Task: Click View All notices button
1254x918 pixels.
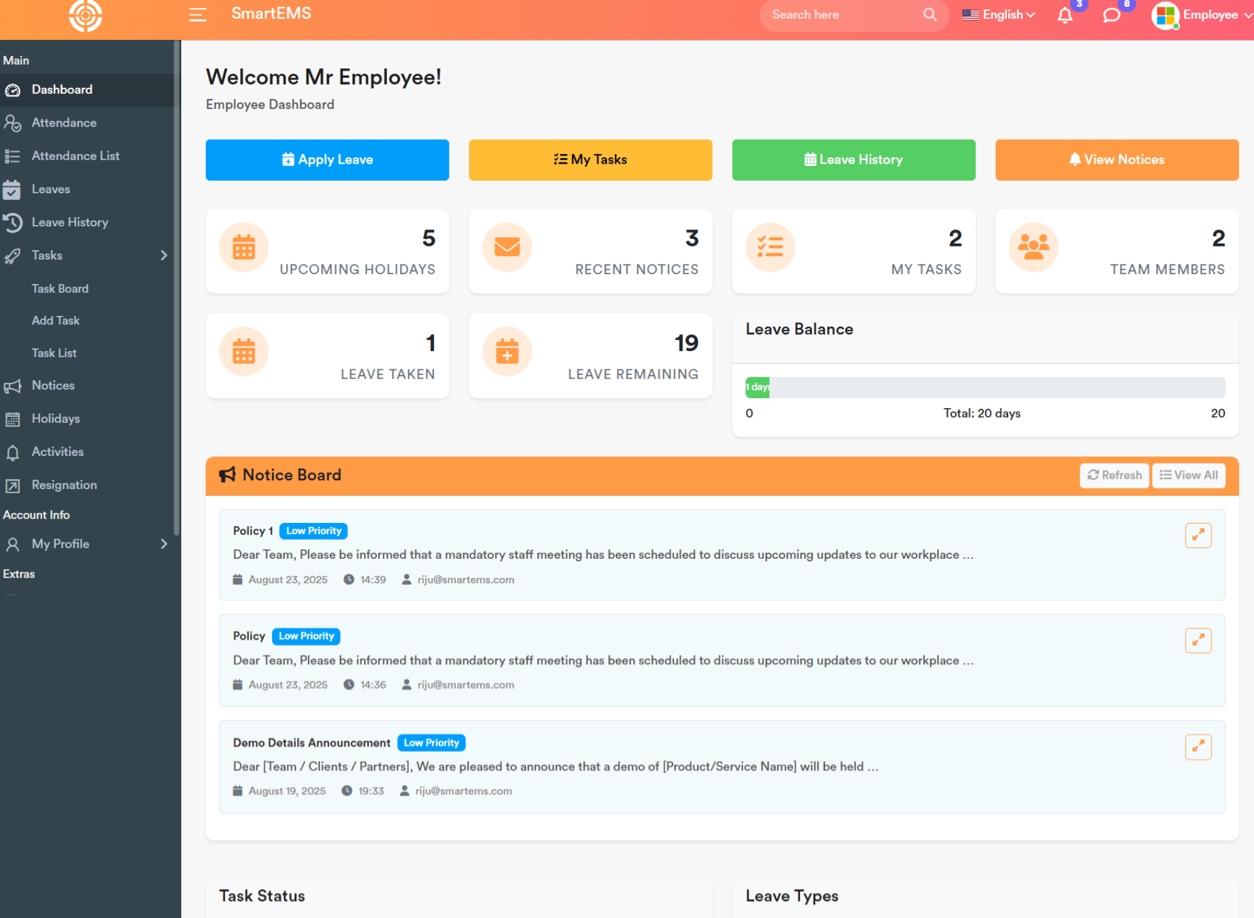Action: 1188,475
